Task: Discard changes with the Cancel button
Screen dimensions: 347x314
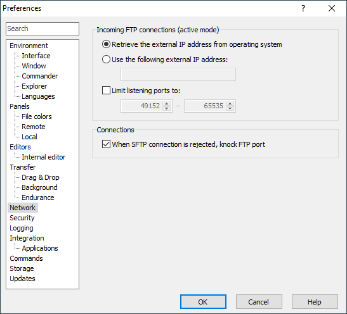Action: tap(259, 301)
